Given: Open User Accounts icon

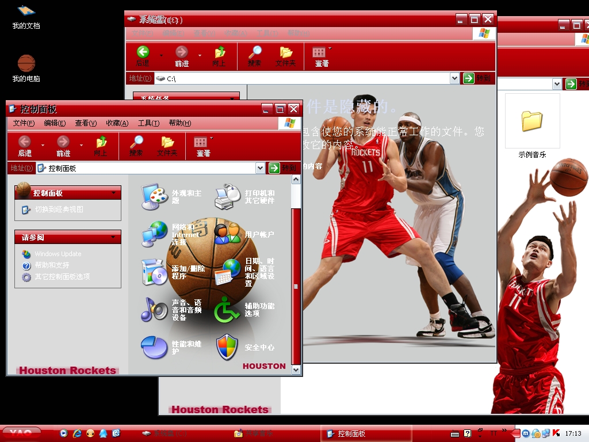Looking at the screenshot, I should (228, 234).
